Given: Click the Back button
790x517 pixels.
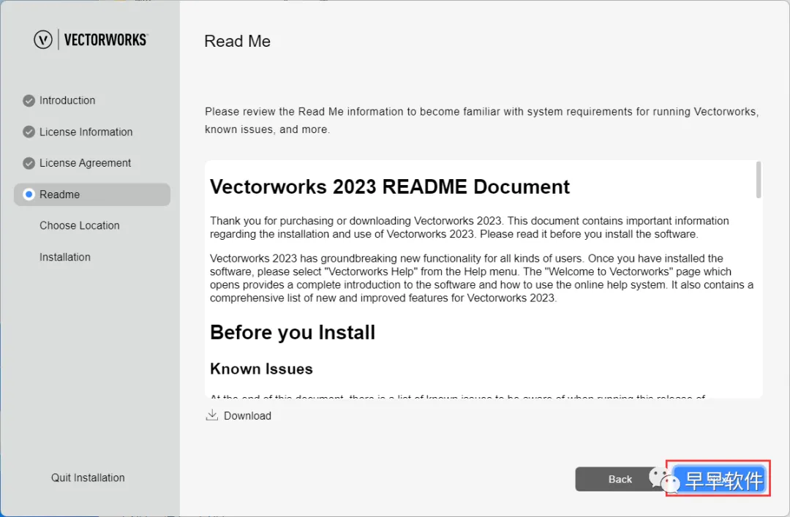Looking at the screenshot, I should 620,479.
